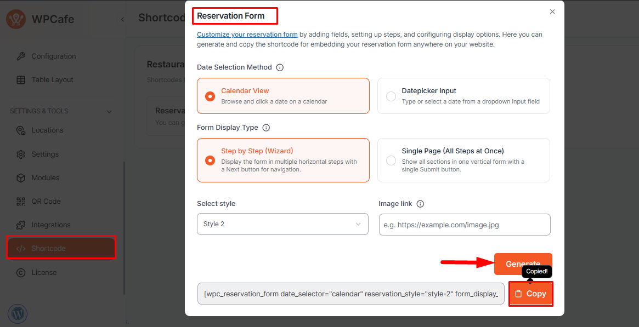Click the Table Layout grid icon

(21, 79)
